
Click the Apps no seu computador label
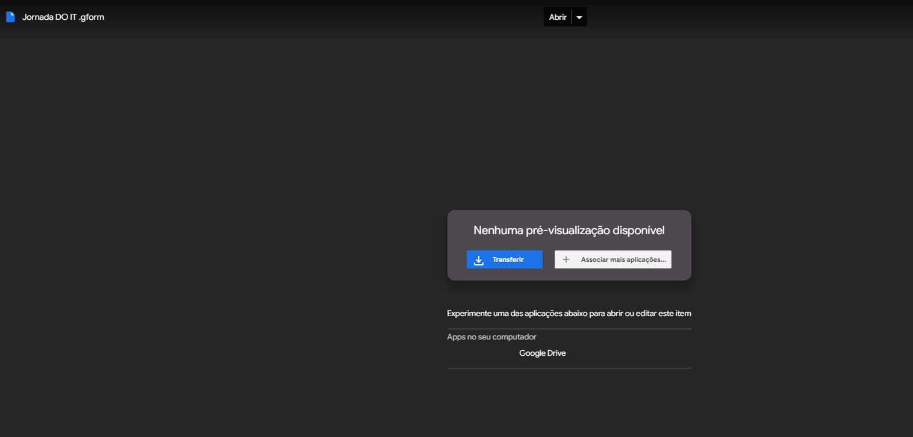(x=492, y=337)
